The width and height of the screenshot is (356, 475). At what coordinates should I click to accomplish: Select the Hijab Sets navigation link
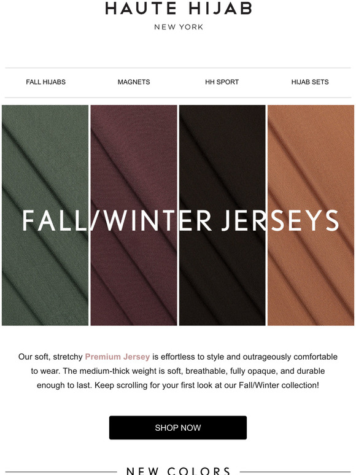(309, 82)
